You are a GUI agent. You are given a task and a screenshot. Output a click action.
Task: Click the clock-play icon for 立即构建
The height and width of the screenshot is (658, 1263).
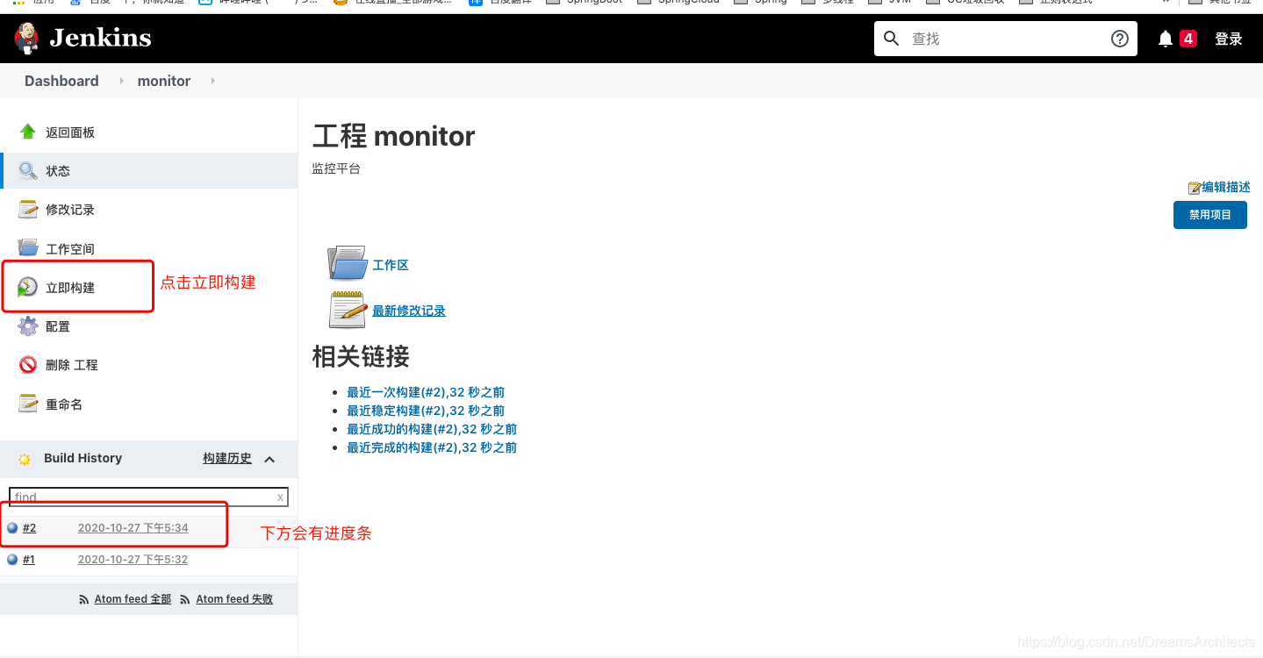tap(28, 287)
